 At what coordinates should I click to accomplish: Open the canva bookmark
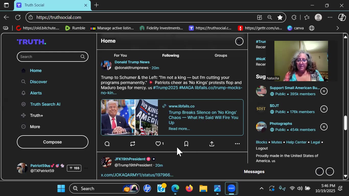[x=295, y=28]
